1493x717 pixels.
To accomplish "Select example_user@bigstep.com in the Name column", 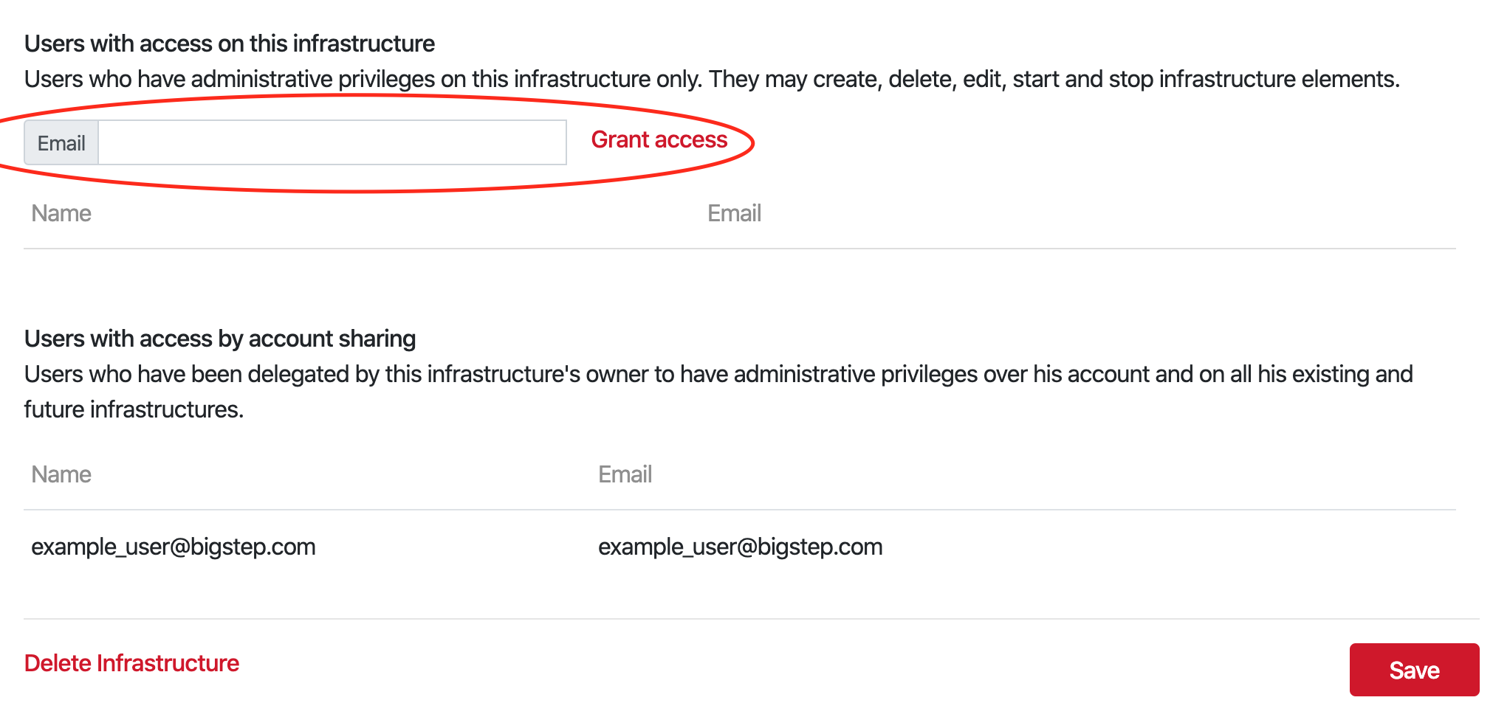I will (174, 547).
